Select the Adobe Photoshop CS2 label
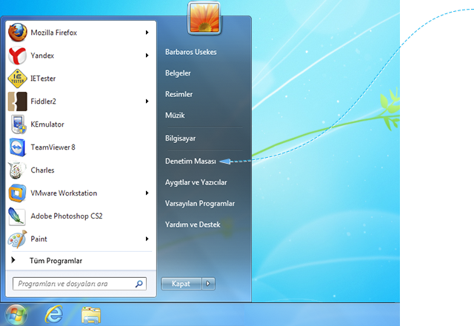 [x=67, y=216]
